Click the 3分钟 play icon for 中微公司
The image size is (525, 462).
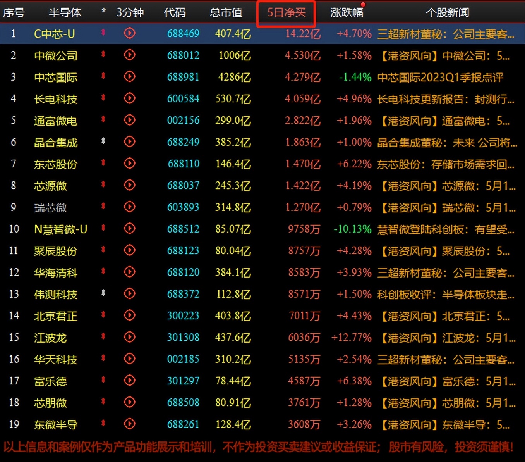tap(129, 55)
